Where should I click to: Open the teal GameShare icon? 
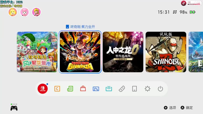pyautogui.click(x=109, y=89)
